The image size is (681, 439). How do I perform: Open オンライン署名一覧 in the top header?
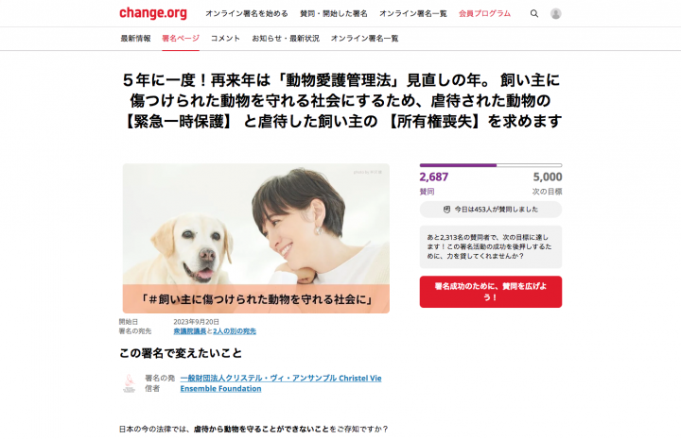(412, 13)
